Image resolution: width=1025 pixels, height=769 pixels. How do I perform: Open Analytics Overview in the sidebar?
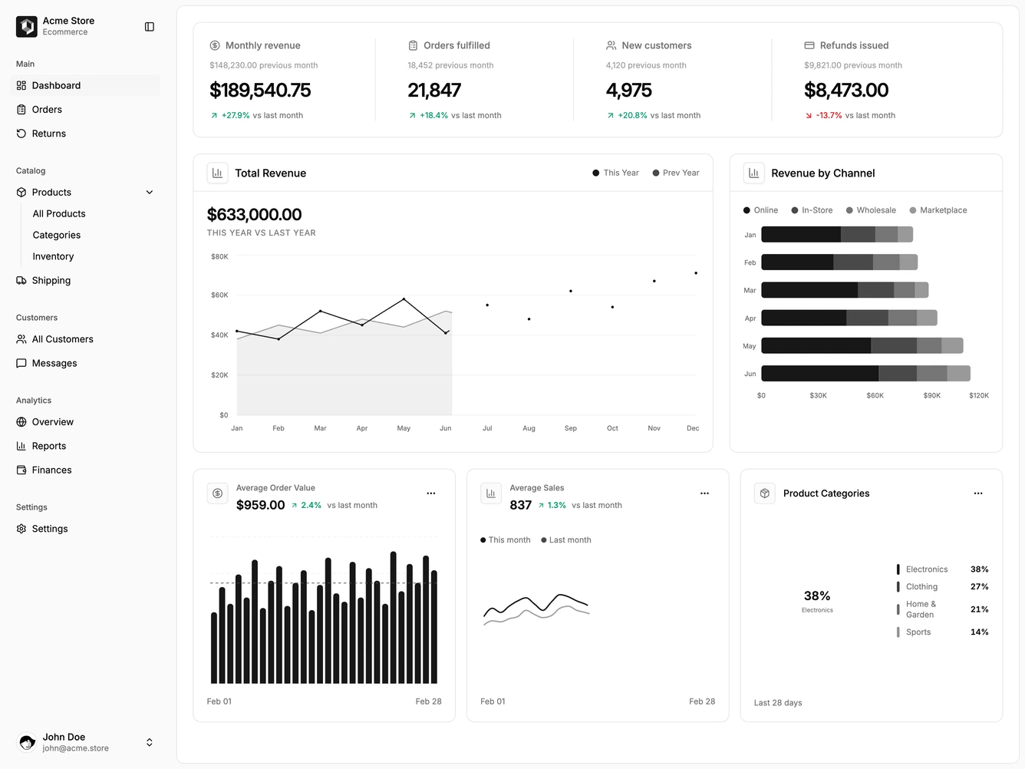click(85, 422)
